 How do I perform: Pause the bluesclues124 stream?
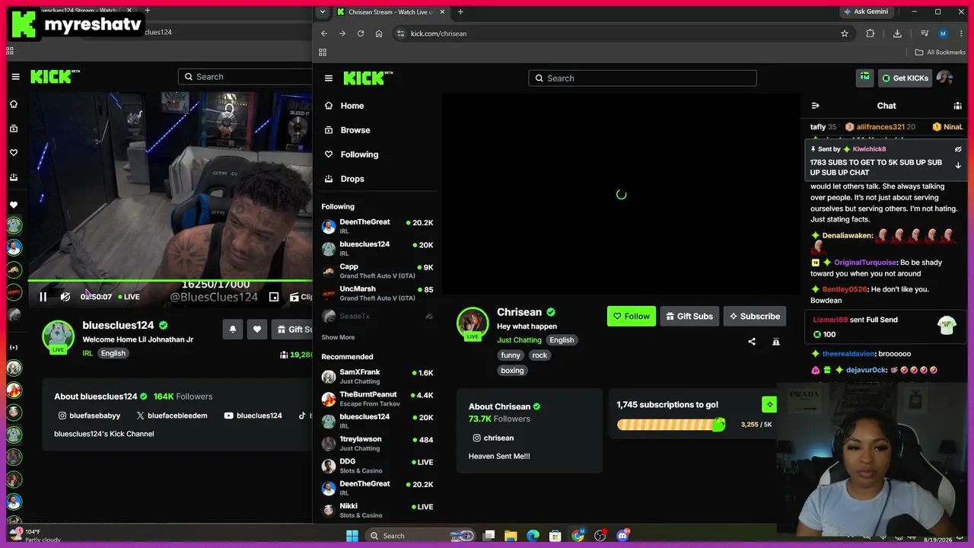pos(43,297)
